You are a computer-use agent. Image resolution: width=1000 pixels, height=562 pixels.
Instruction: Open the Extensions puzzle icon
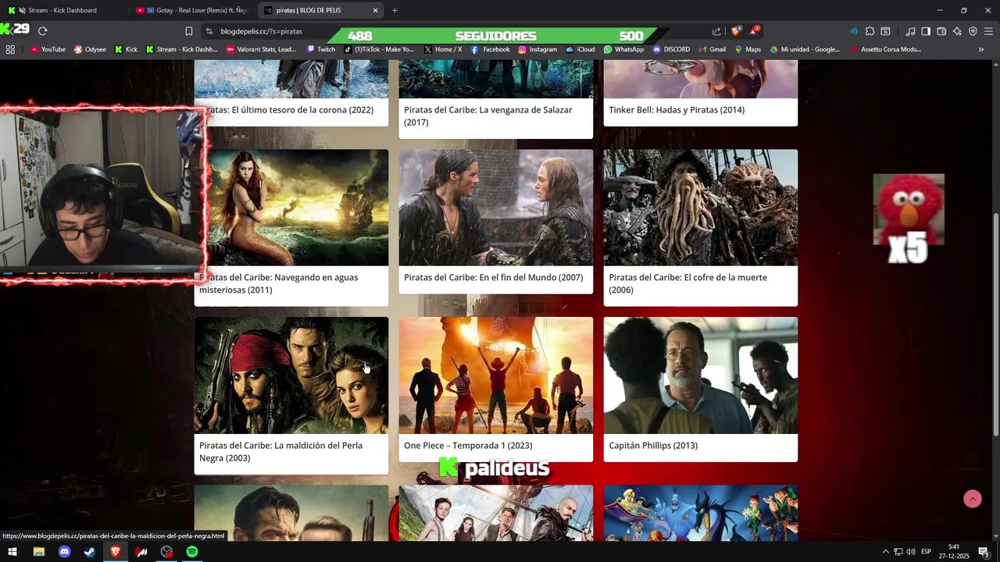pyautogui.click(x=870, y=31)
